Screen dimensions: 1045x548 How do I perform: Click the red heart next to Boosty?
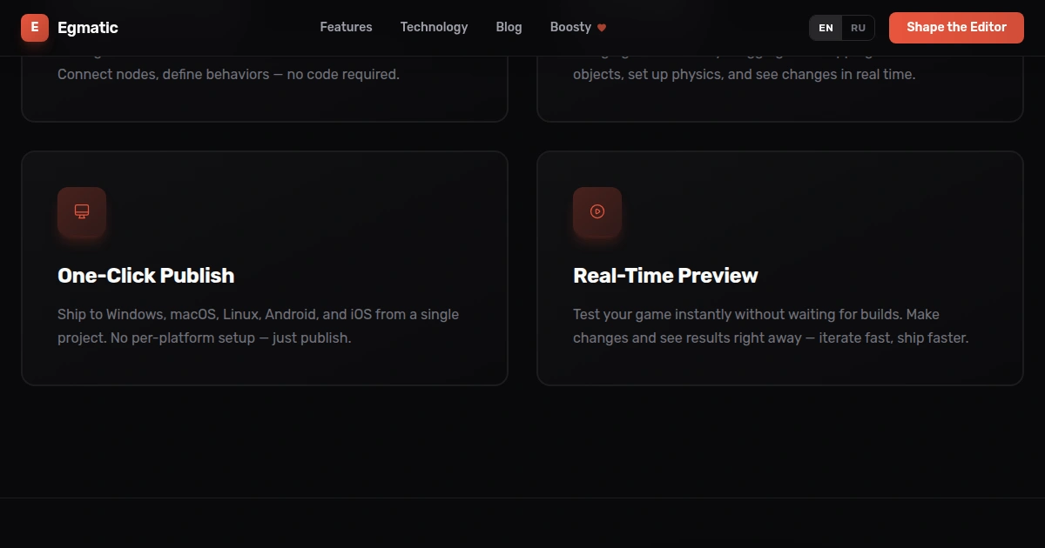[601, 28]
